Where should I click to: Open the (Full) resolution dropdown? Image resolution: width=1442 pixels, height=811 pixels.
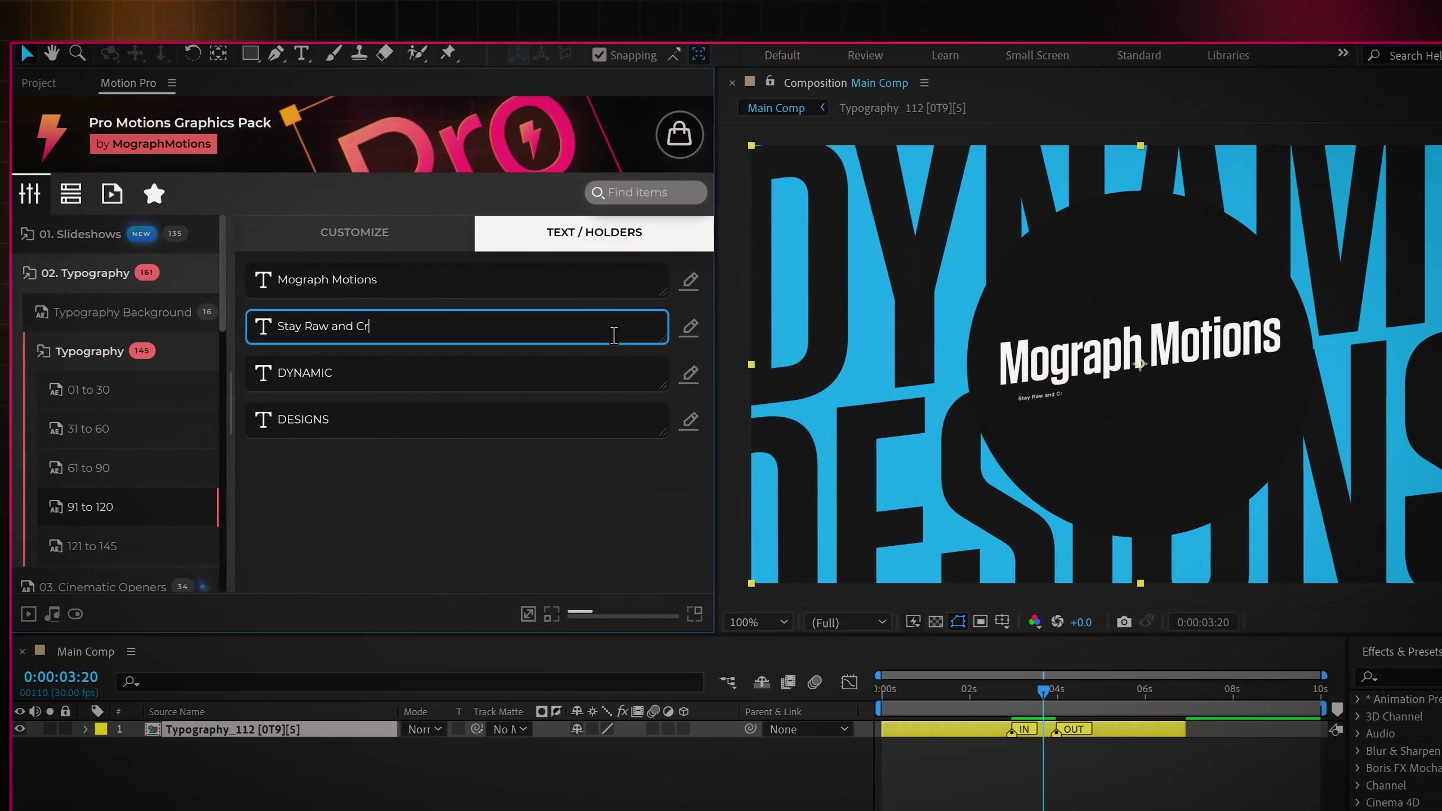pyautogui.click(x=848, y=622)
